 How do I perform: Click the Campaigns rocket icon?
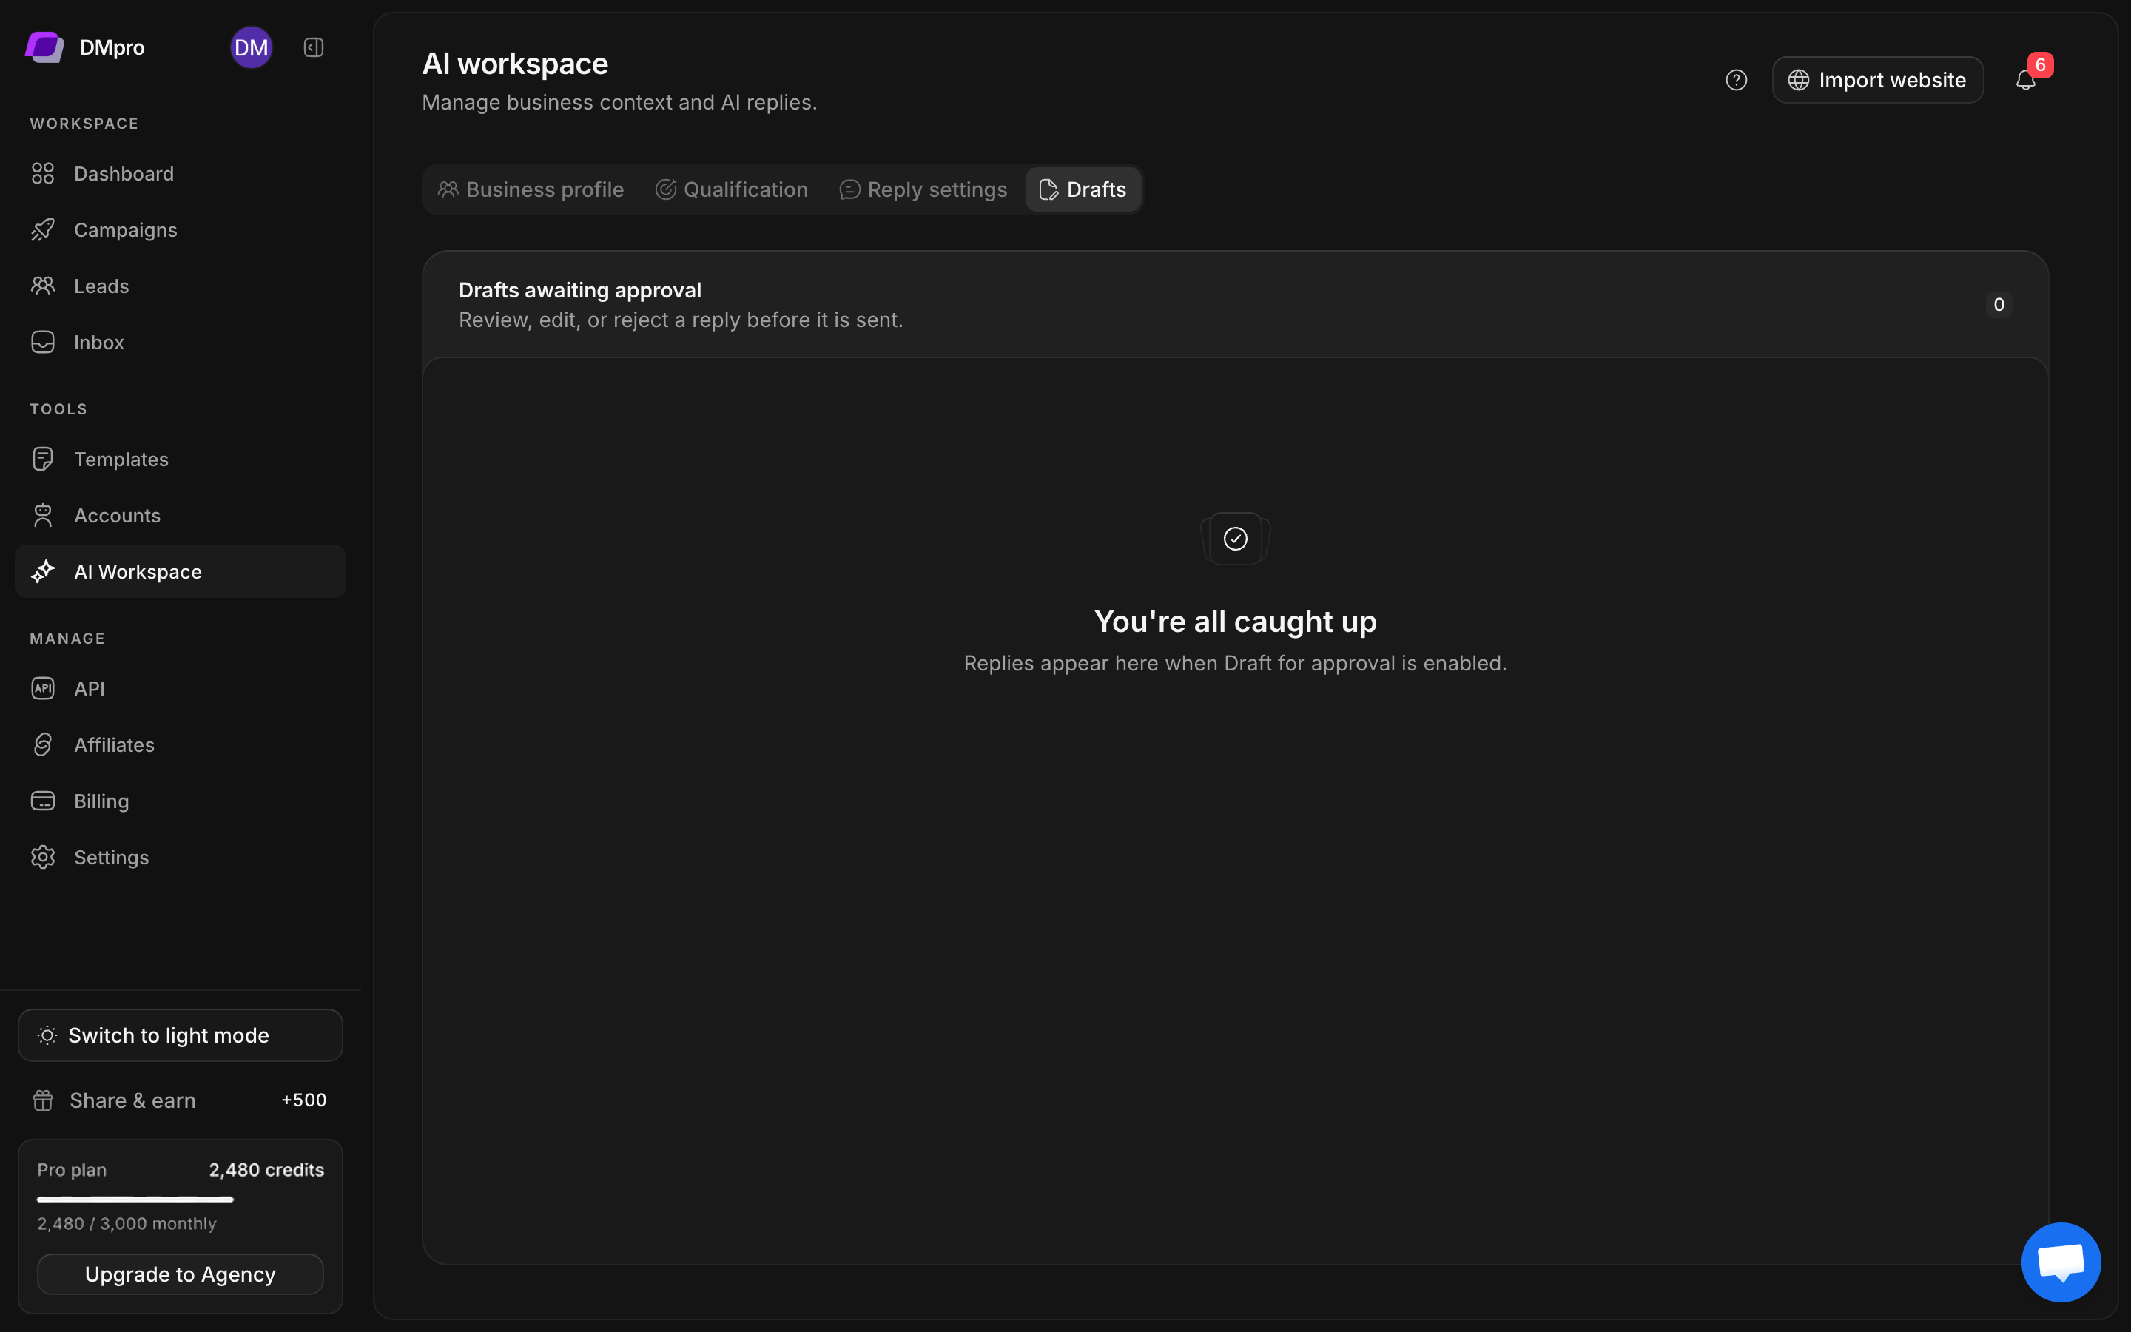tap(42, 230)
